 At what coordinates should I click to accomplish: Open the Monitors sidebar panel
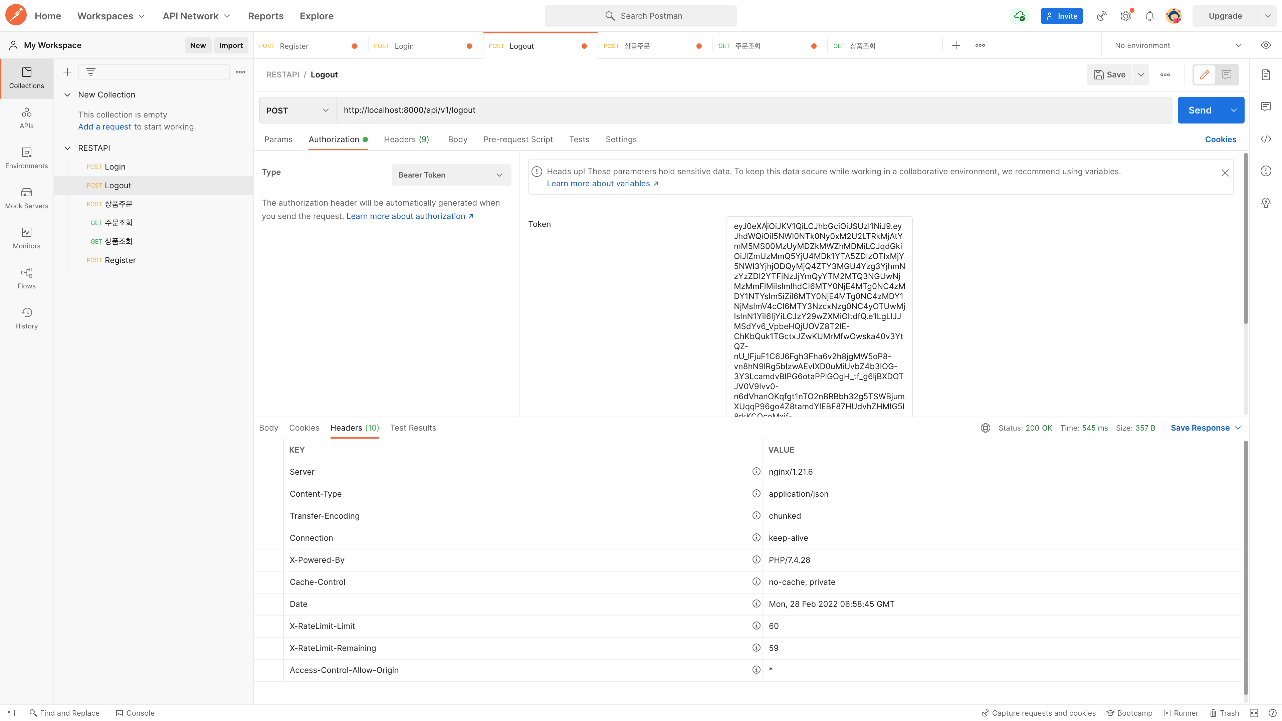tap(26, 238)
